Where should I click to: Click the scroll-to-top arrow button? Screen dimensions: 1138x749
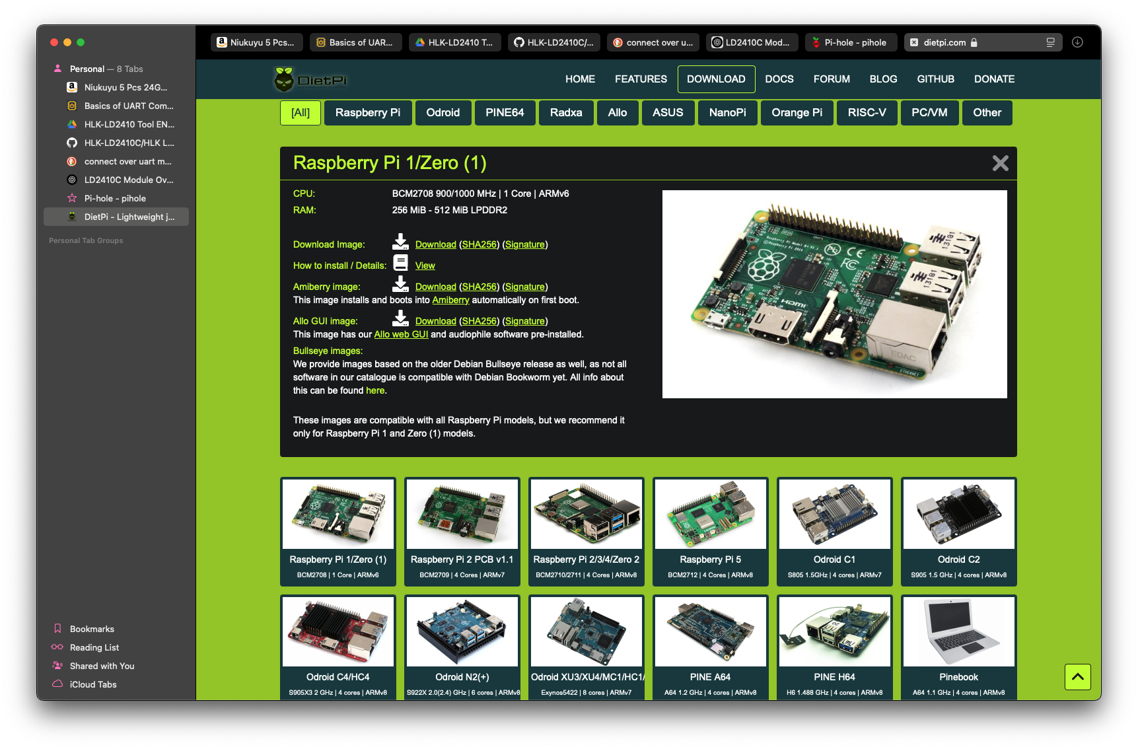click(x=1077, y=676)
